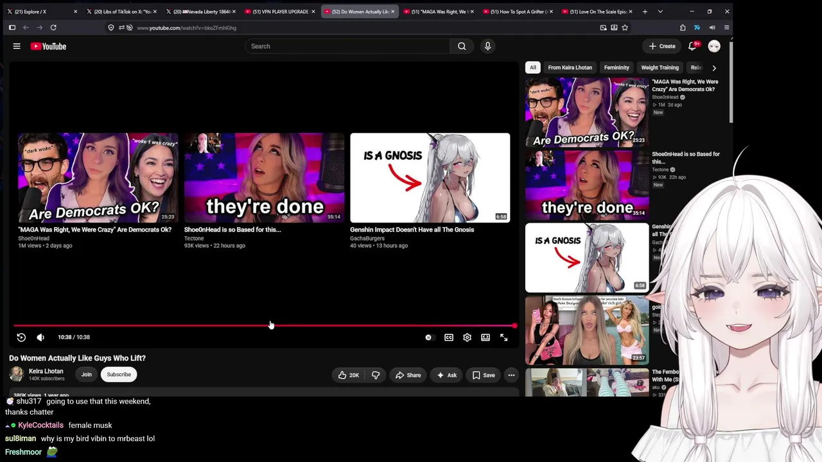Switch to the Libs of TikTok browser tab

click(122, 12)
